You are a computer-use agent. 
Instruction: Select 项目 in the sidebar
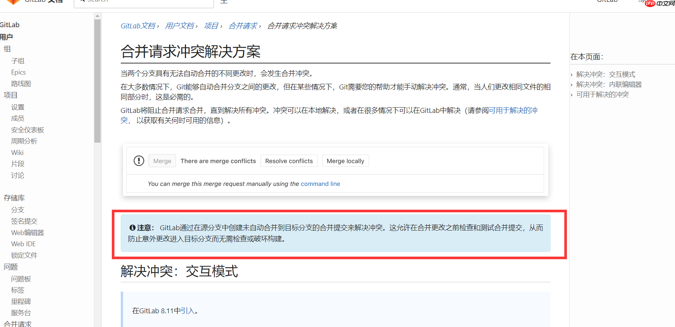point(10,95)
